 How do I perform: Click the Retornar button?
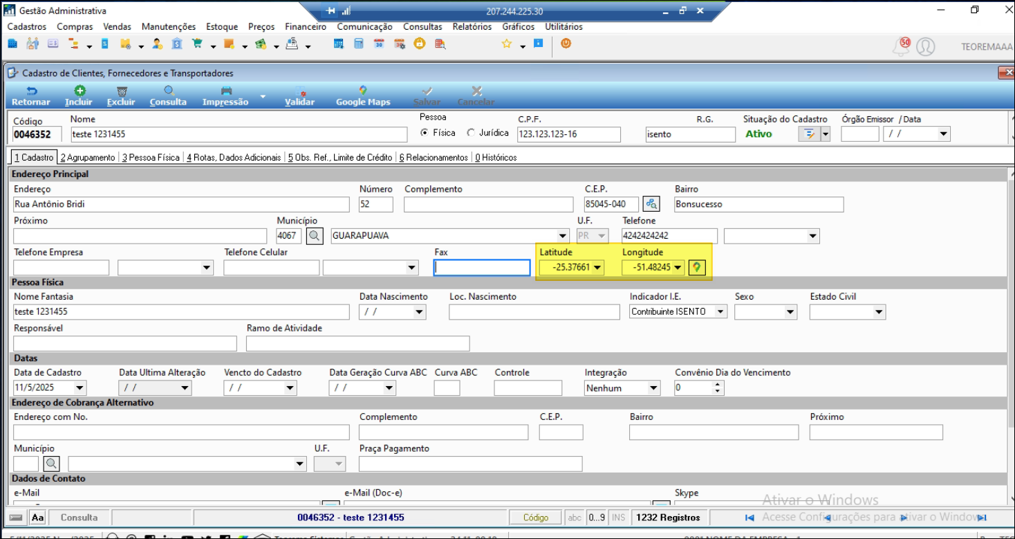[31, 95]
